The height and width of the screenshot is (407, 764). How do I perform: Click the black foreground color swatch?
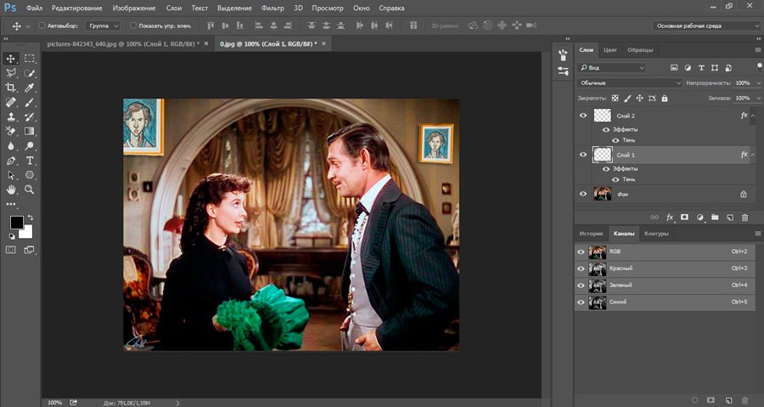pyautogui.click(x=16, y=223)
